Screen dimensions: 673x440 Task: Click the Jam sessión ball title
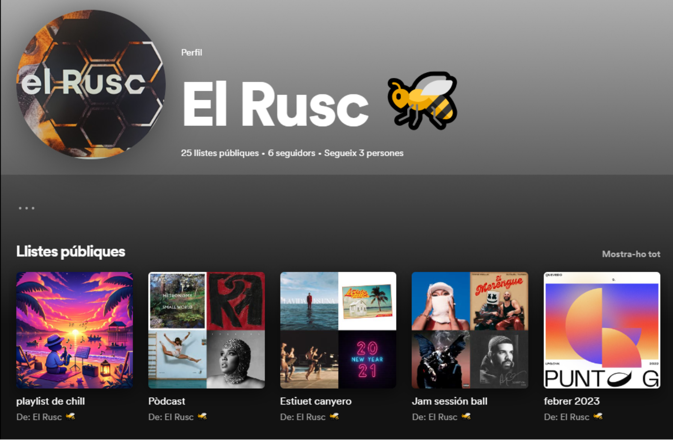(450, 401)
